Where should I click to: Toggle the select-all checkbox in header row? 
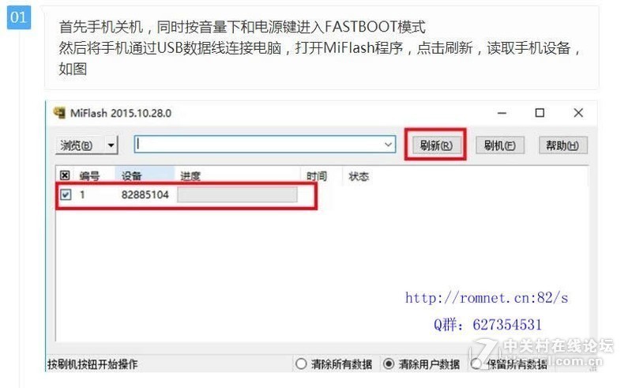[65, 175]
